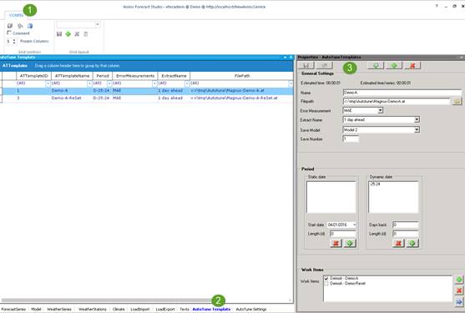Click the save grid layout floppy icon
Viewport: 465px width, 313px height.
(x=59, y=34)
